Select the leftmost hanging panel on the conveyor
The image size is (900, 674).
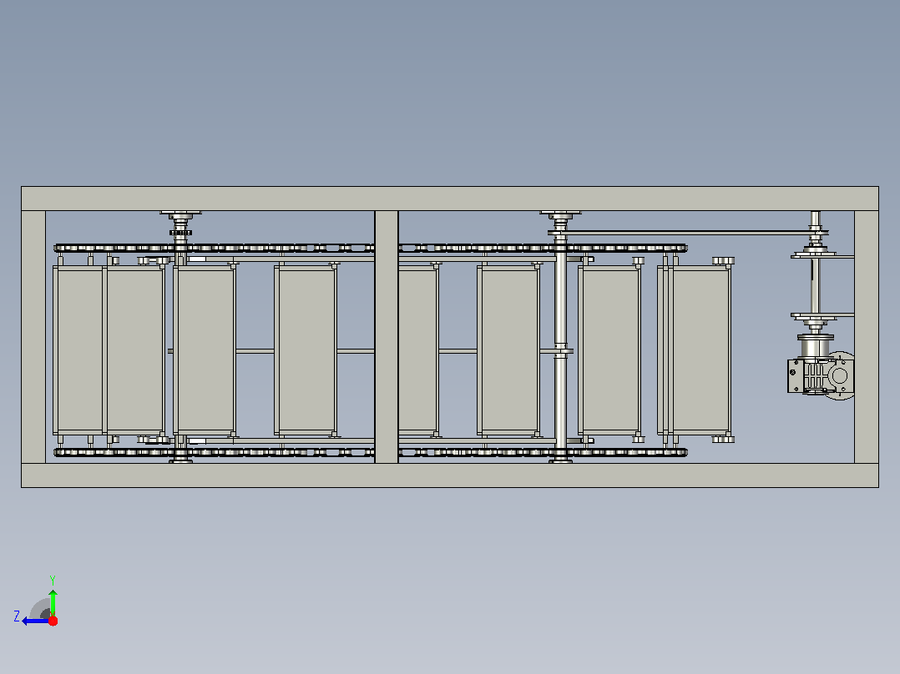click(x=79, y=350)
